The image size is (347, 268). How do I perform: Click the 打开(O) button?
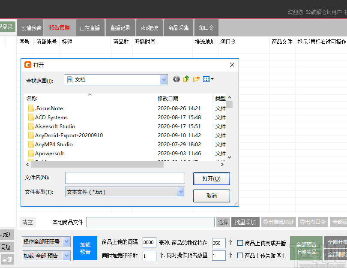[212, 179]
